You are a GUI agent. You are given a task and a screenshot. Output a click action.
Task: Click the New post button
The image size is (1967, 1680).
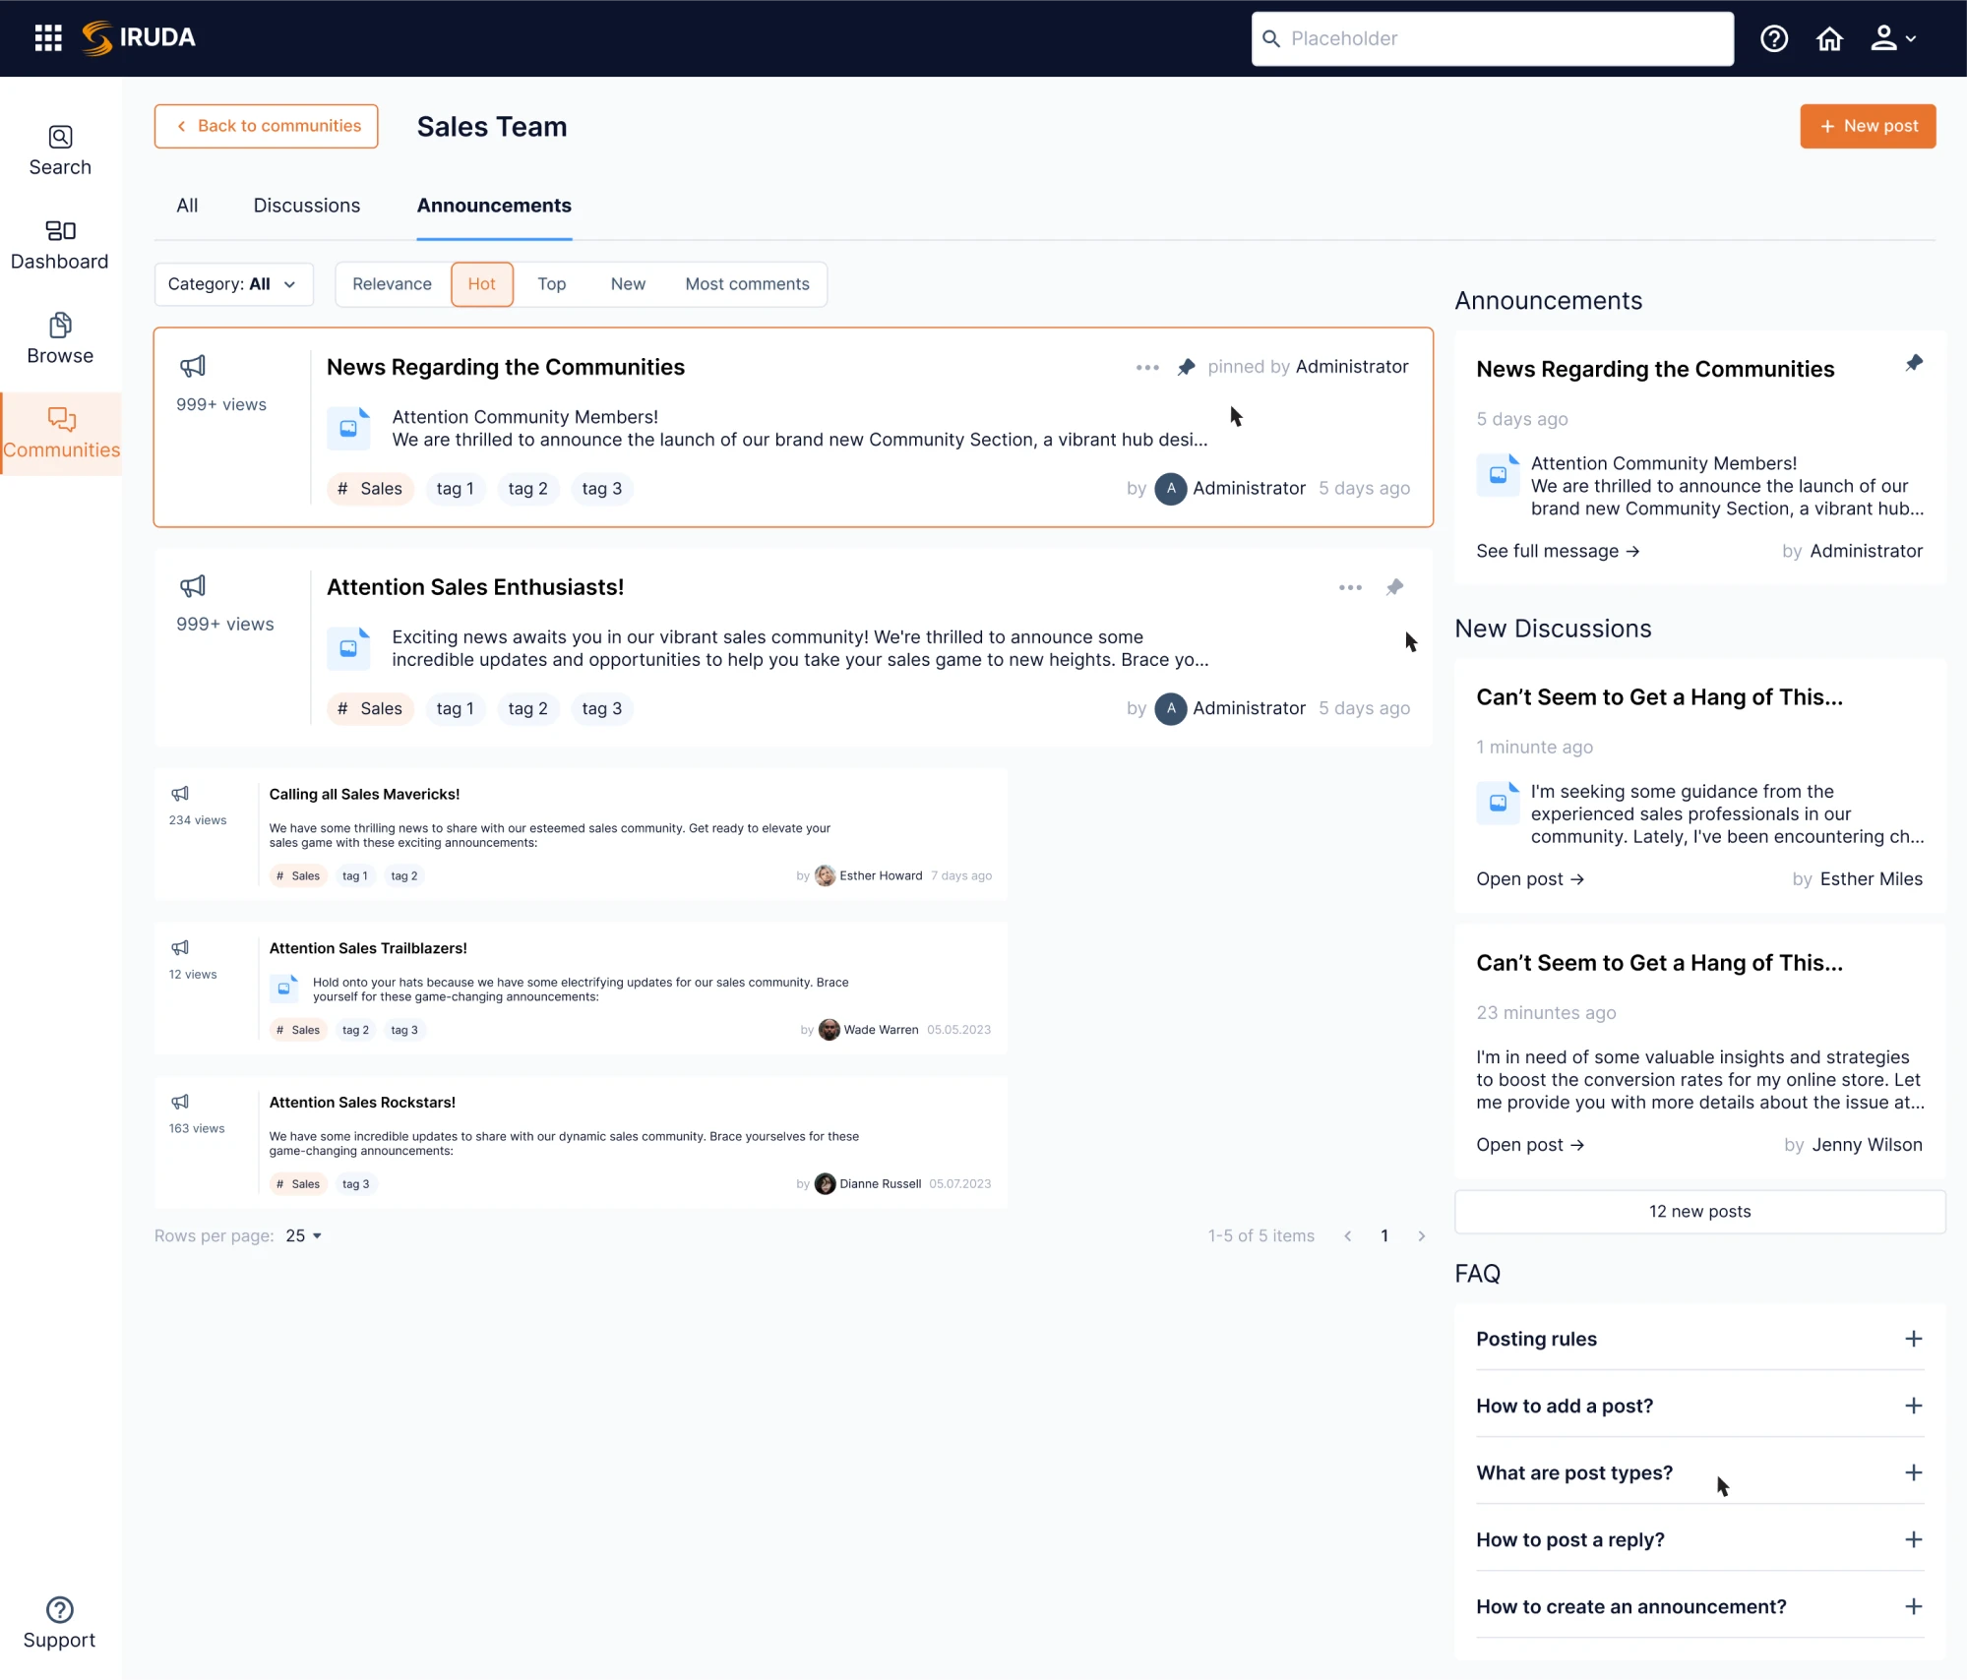tap(1867, 126)
